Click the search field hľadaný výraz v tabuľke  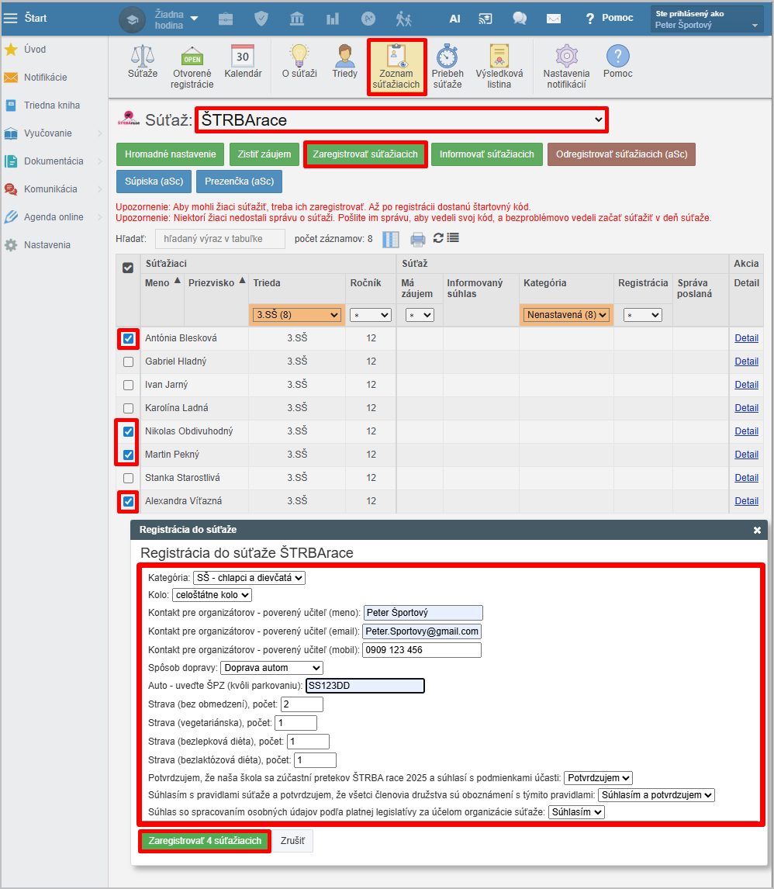[220, 239]
